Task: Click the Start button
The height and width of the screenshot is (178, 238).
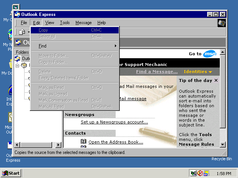Action: click(x=11, y=173)
